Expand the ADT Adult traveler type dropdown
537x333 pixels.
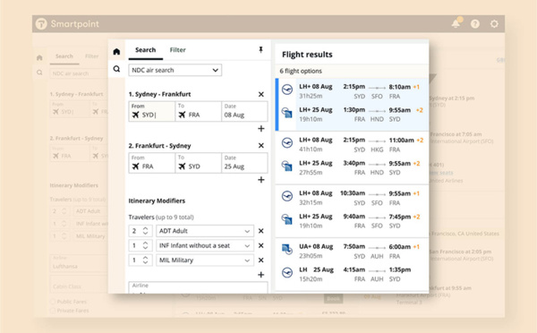click(x=205, y=231)
